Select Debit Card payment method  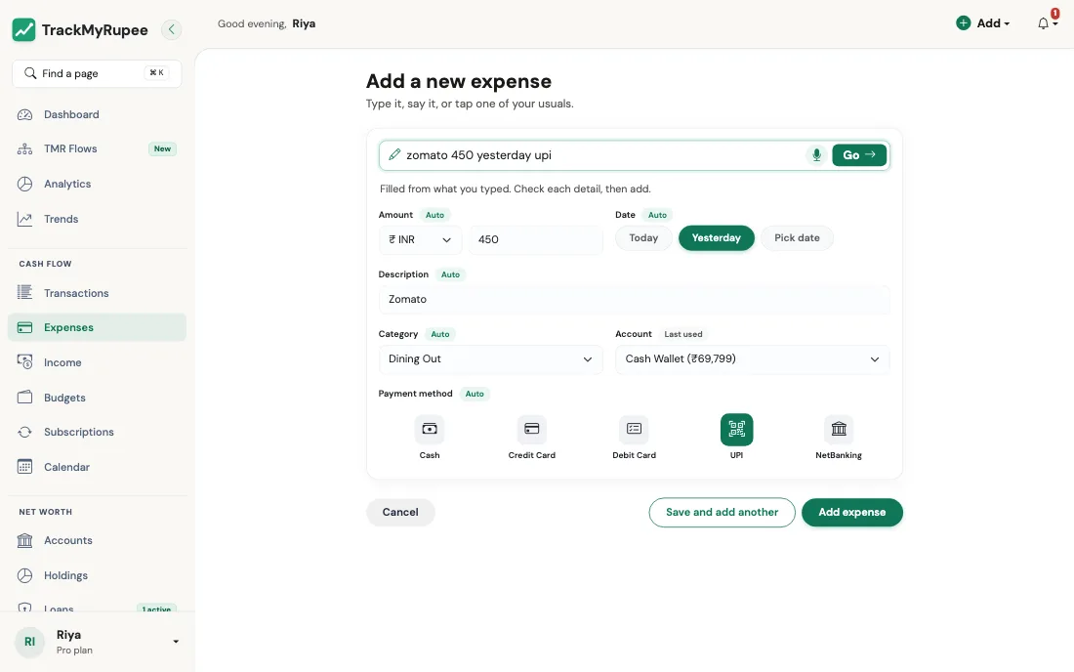(635, 437)
